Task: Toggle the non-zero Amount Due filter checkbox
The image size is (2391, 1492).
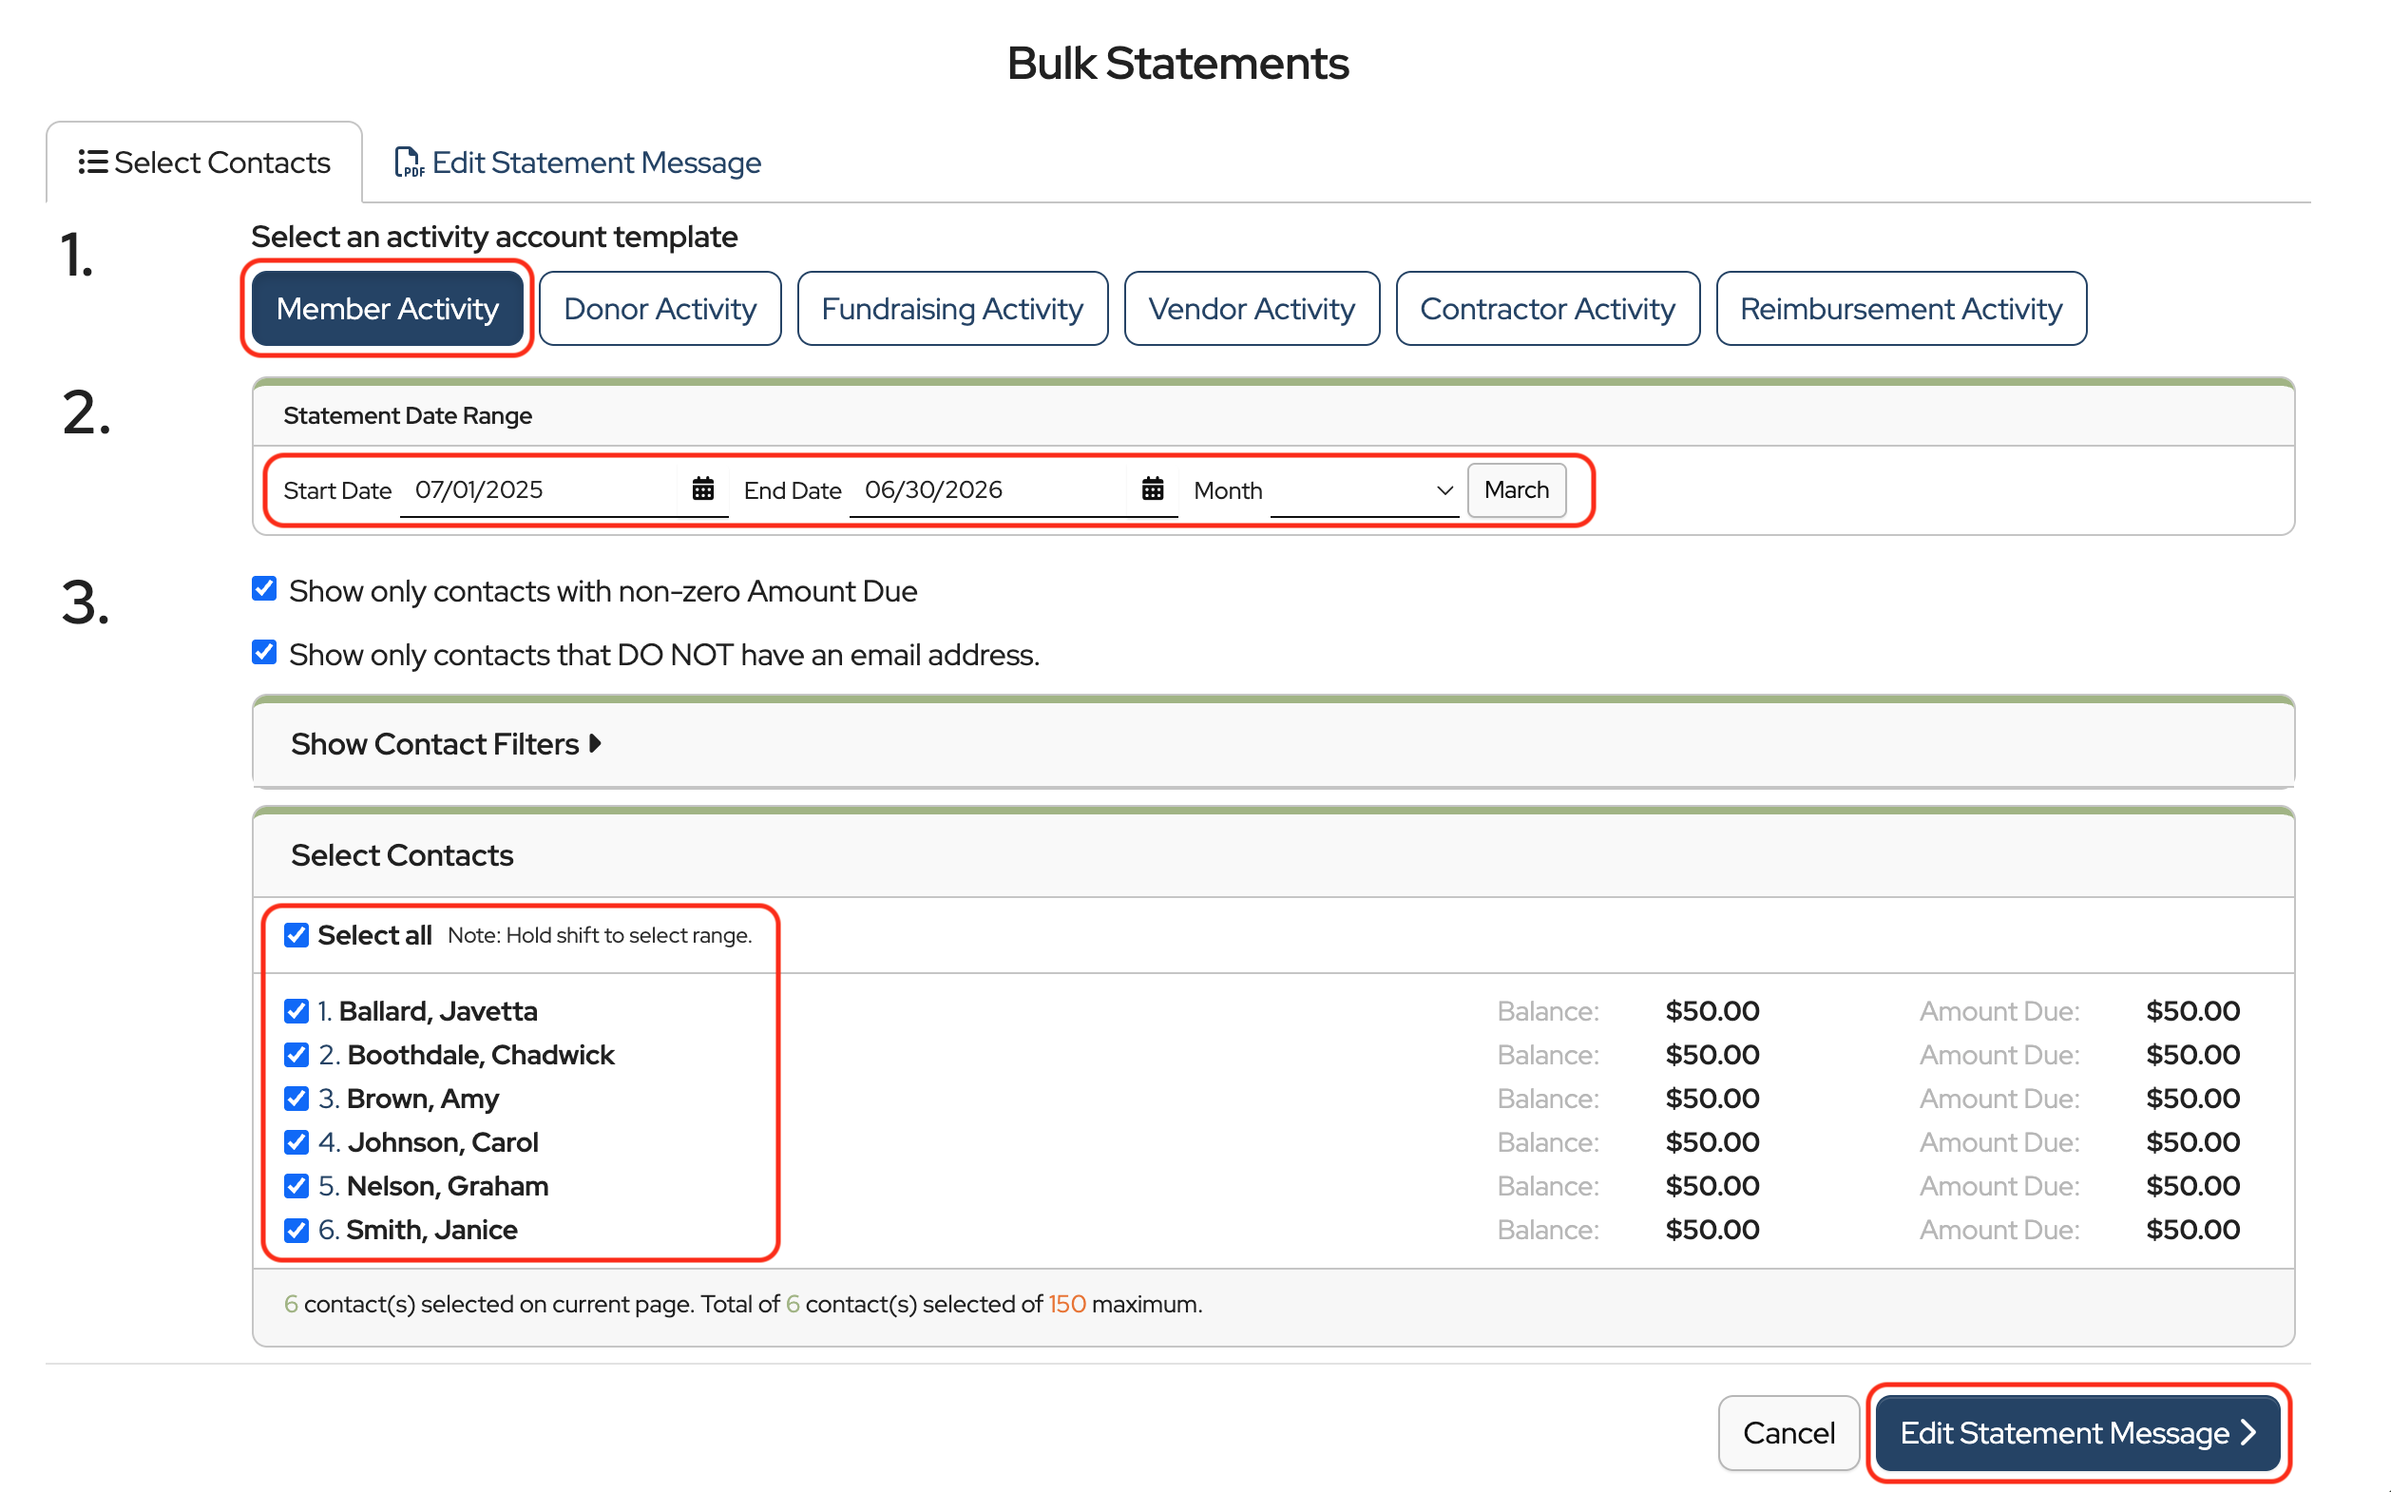Action: tap(263, 589)
